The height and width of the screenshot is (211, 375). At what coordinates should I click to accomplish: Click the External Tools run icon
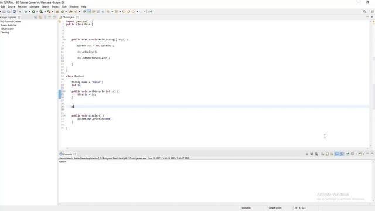coord(49,12)
